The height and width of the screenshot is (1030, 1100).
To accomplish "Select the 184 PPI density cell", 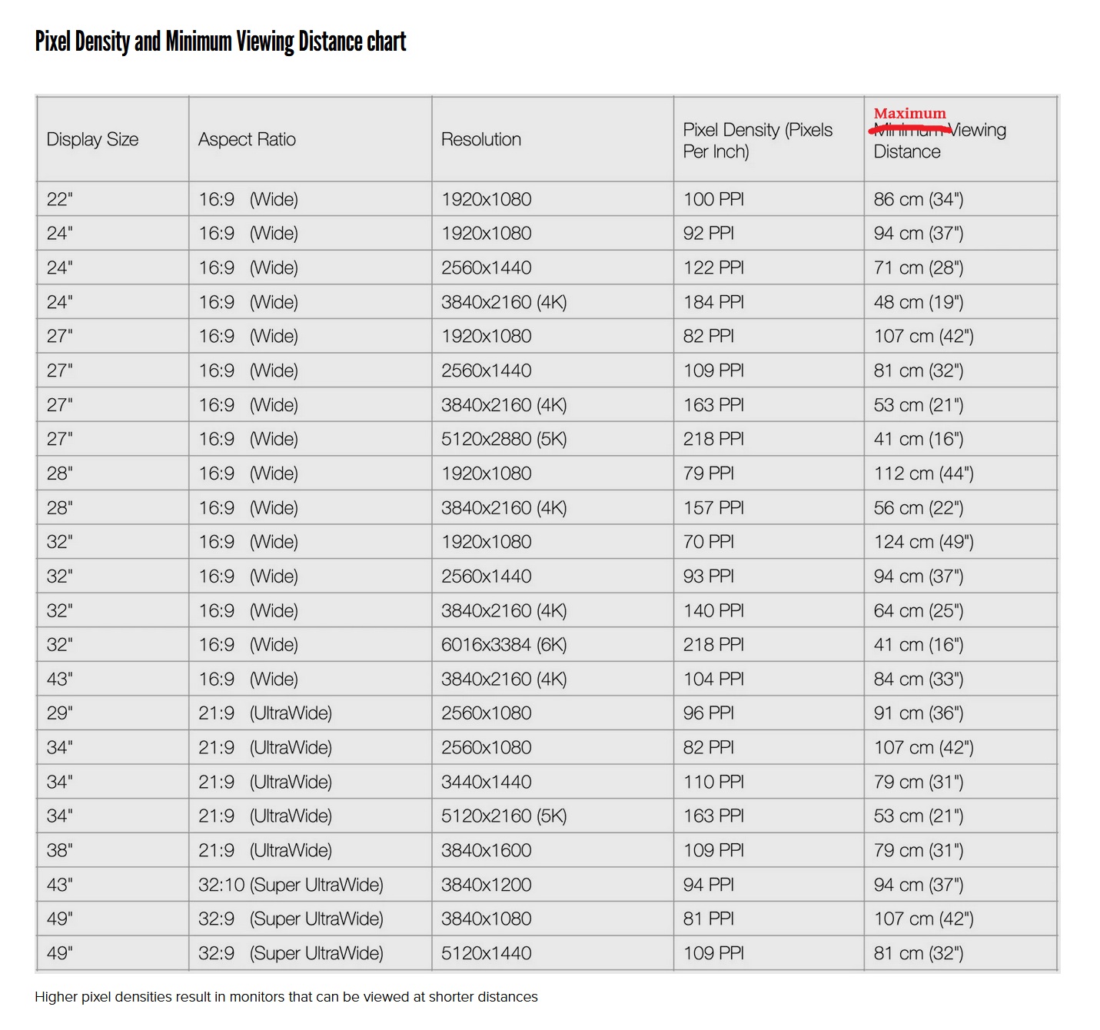I will [769, 302].
